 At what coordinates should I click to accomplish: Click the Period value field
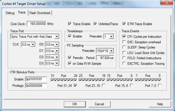point(105,58)
